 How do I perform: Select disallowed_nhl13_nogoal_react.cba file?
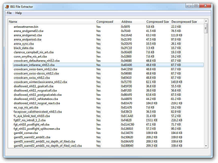37,103
